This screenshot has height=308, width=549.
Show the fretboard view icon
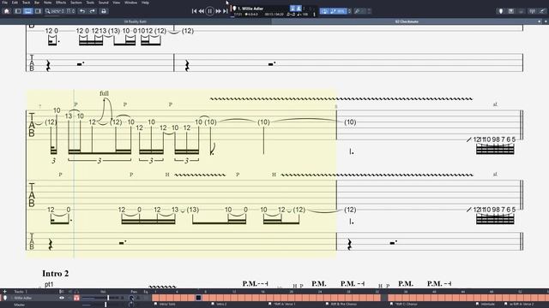[501, 11]
